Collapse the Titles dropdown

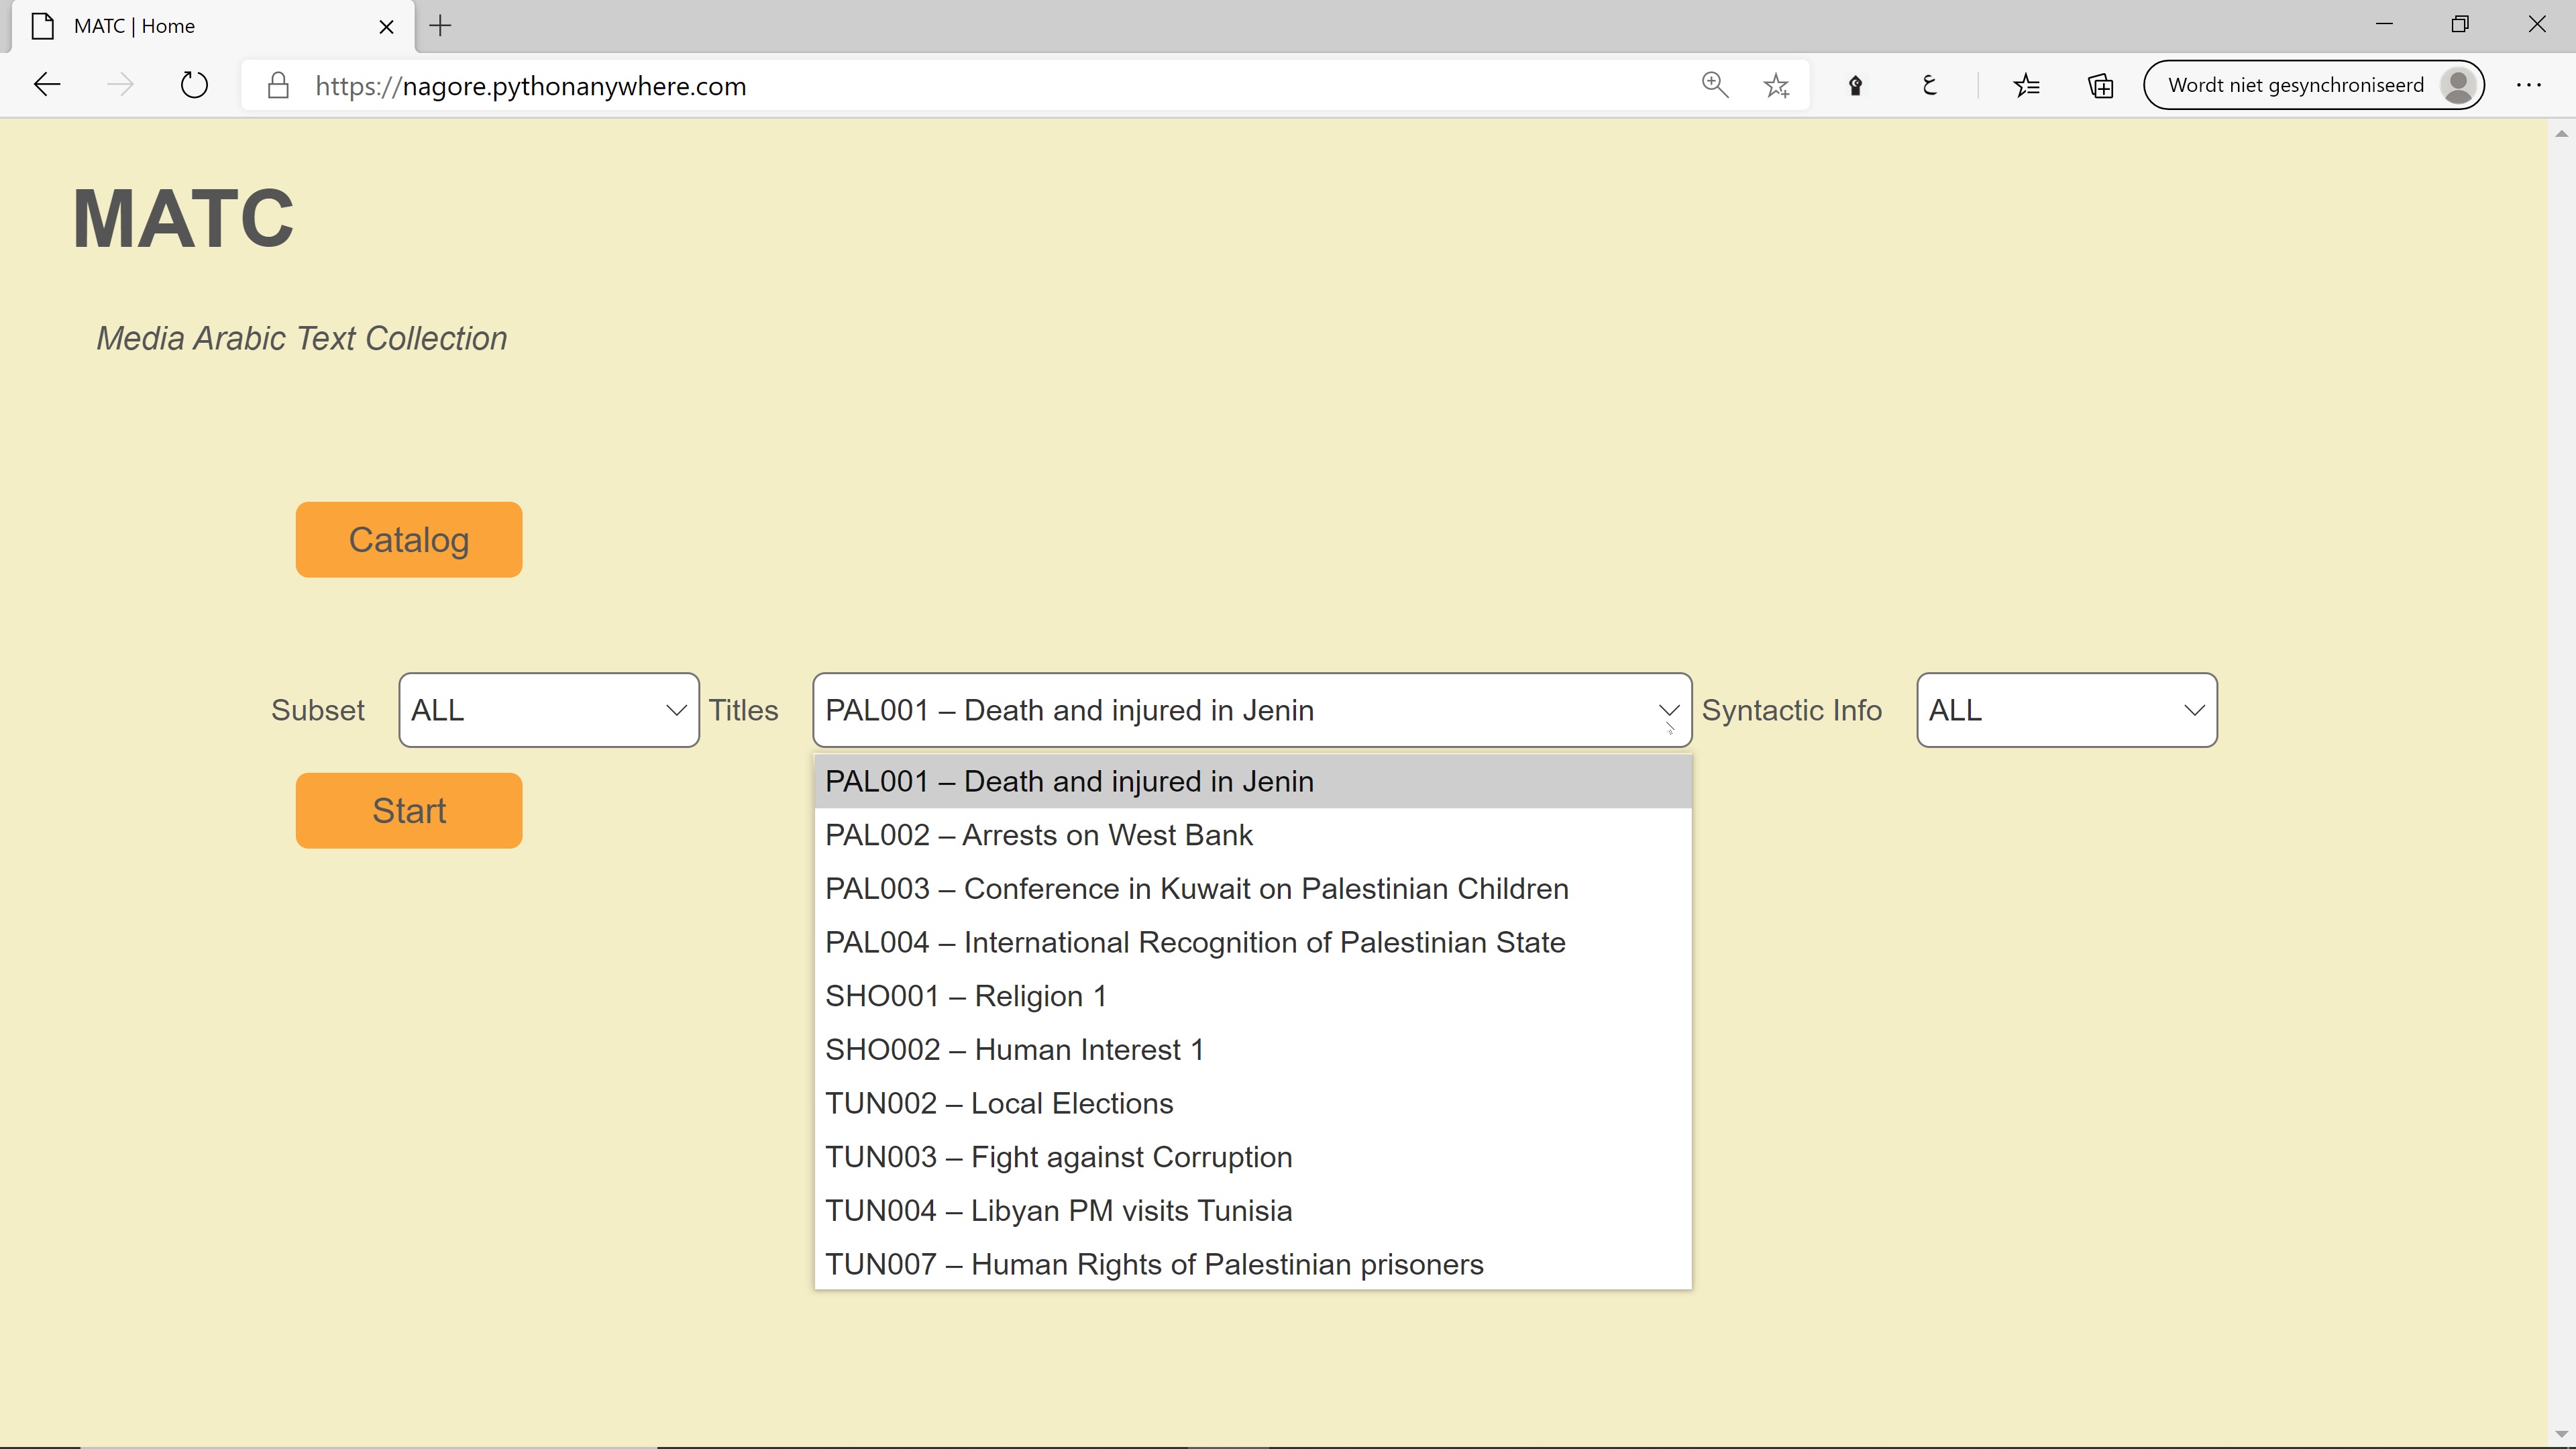pos(1252,710)
